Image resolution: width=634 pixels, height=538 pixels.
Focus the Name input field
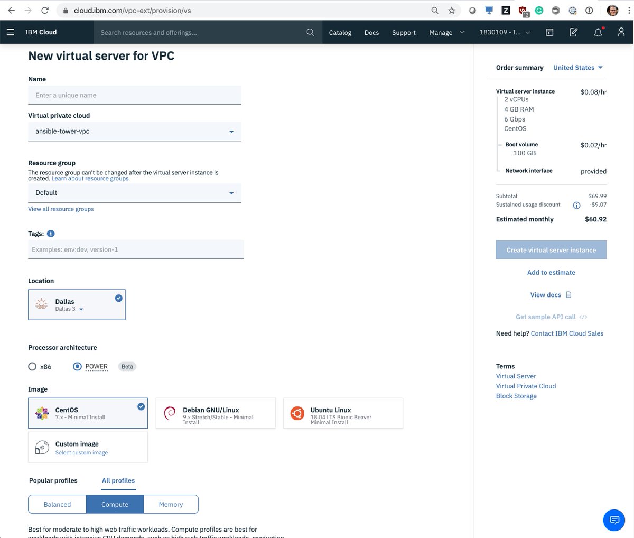click(135, 95)
